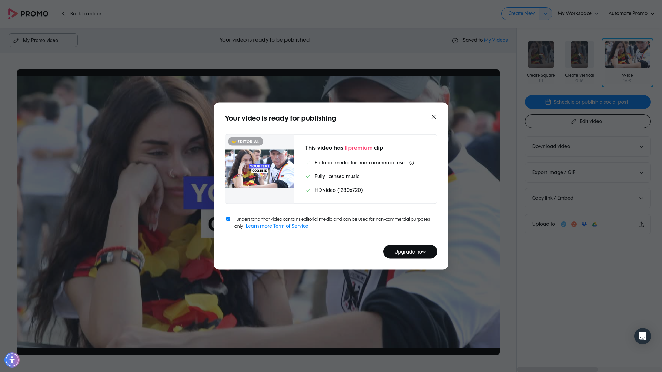
Task: Click the pencil icon on Edit video
Action: 574,121
